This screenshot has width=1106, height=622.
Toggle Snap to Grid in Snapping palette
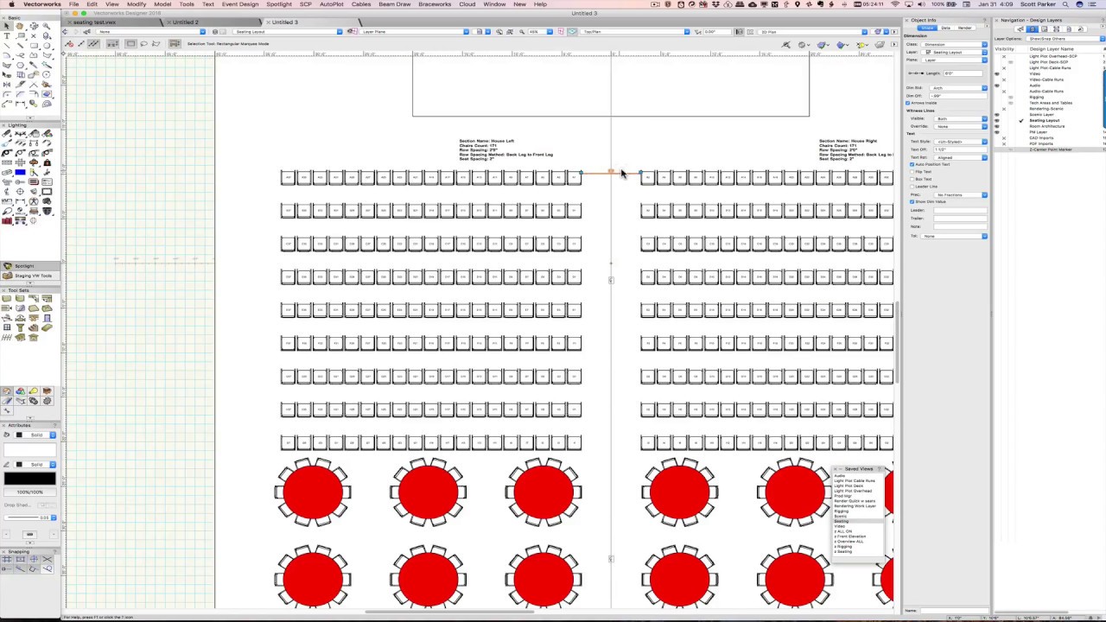tap(7, 559)
